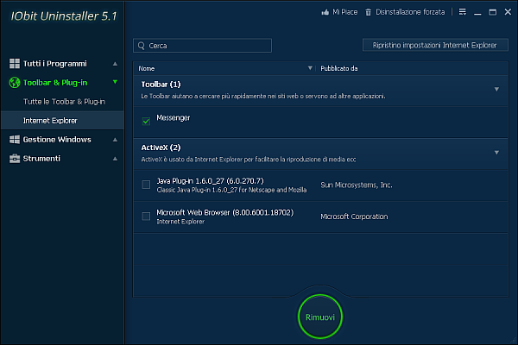
Task: Click the Mi Piace link
Action: pos(344,12)
